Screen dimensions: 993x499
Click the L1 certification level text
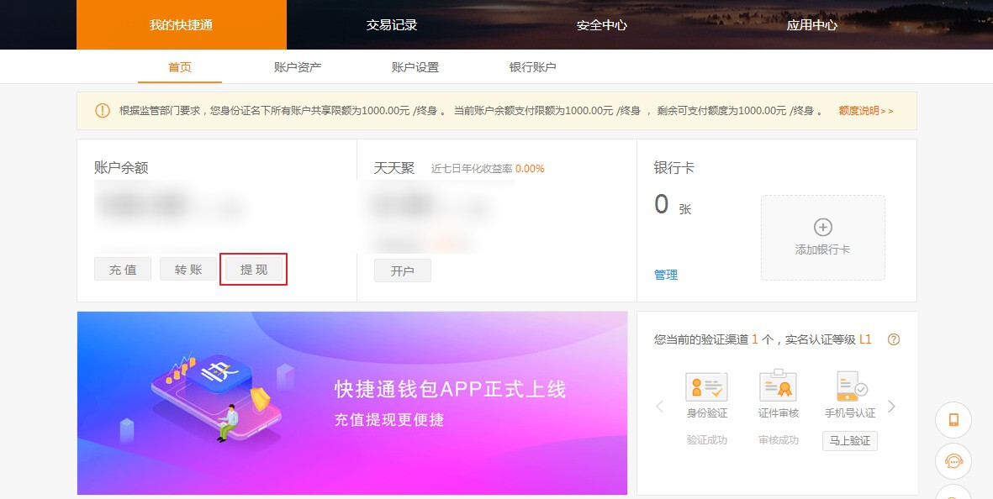pyautogui.click(x=865, y=339)
